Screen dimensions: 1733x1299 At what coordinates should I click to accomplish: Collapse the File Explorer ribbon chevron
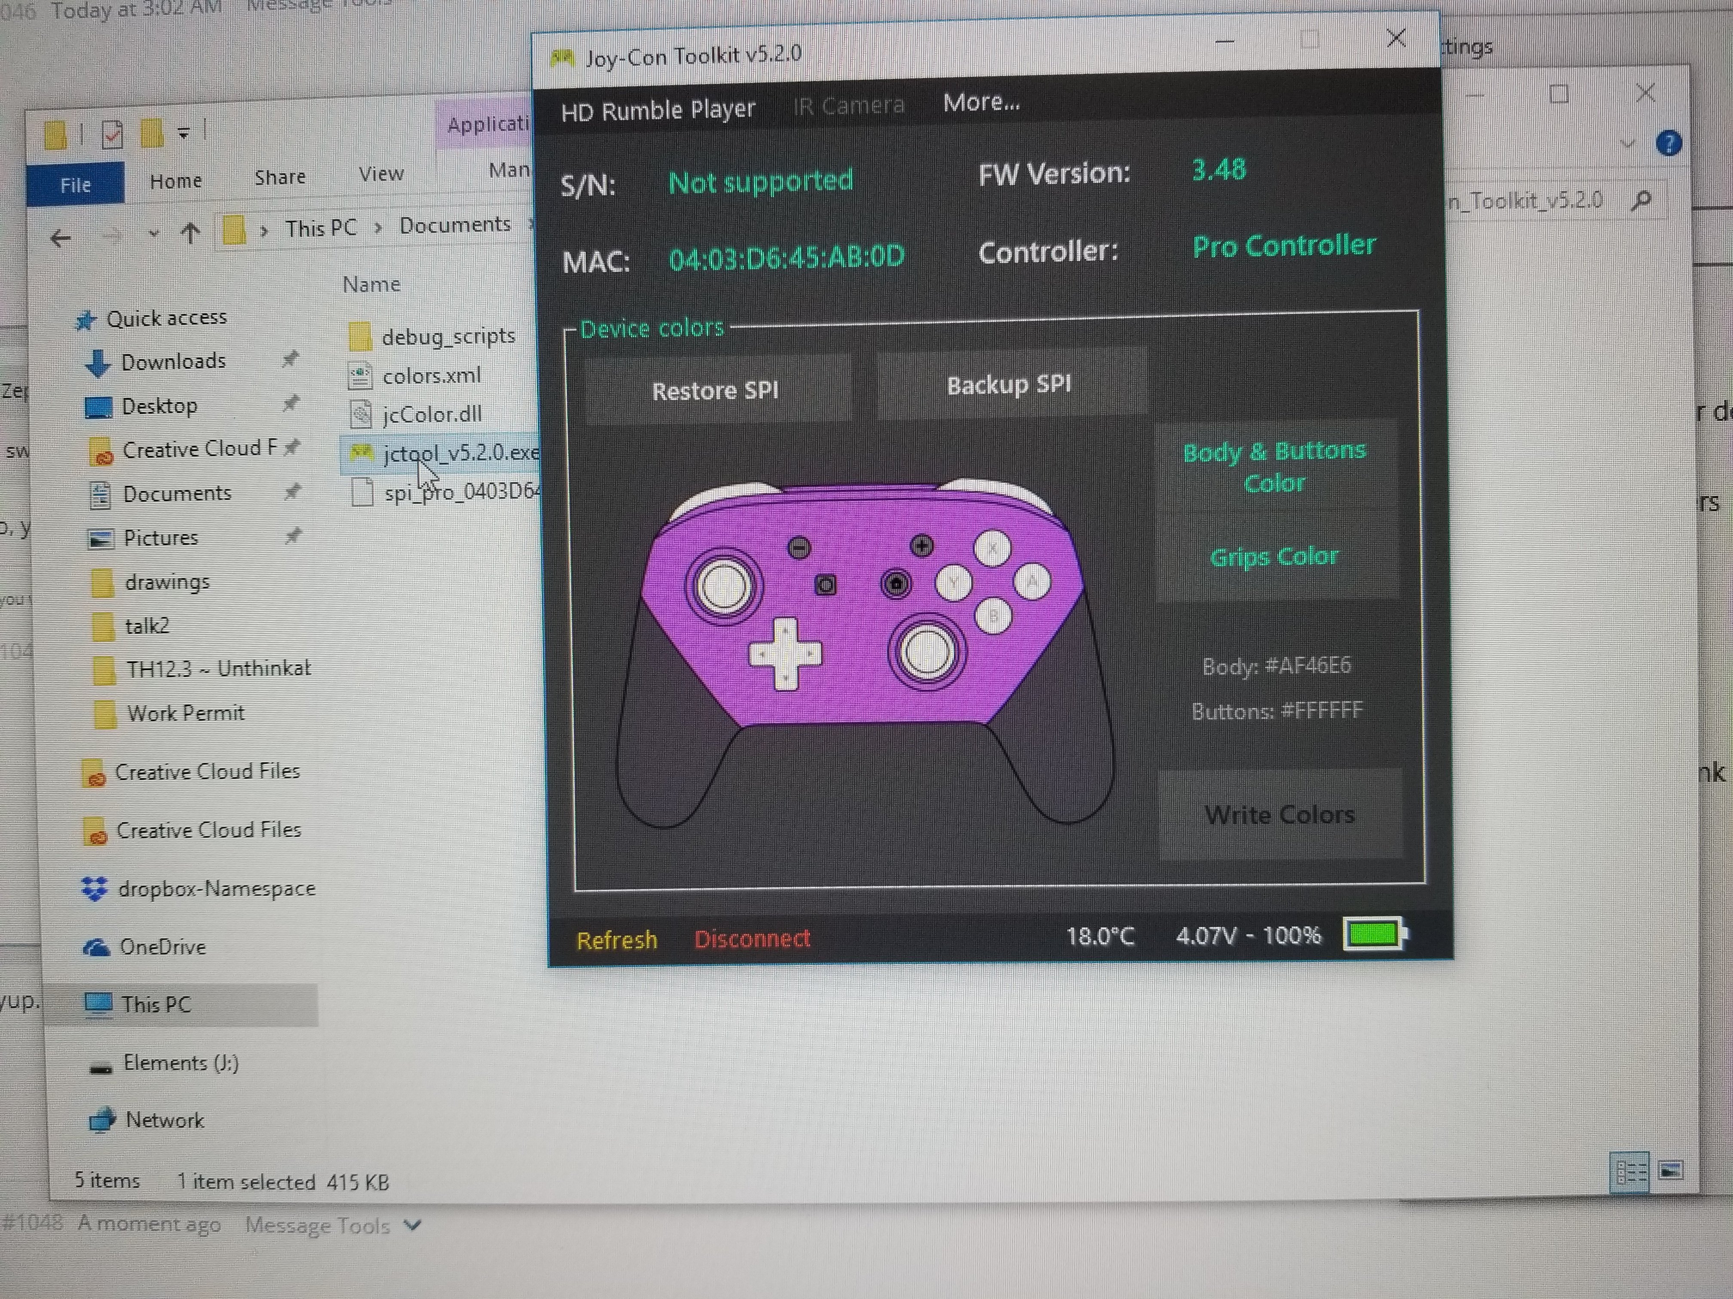coord(1628,144)
